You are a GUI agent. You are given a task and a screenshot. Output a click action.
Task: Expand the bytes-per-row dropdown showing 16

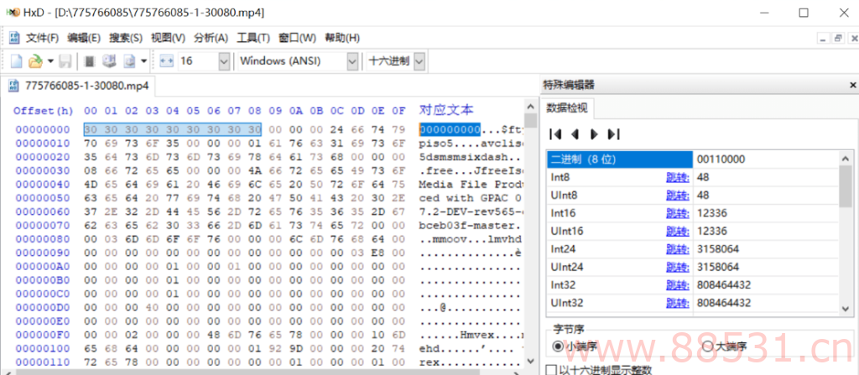coord(224,61)
